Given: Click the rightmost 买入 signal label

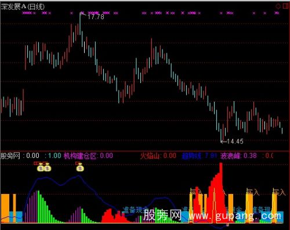Looking at the screenshot, I should pyautogui.click(x=279, y=192).
